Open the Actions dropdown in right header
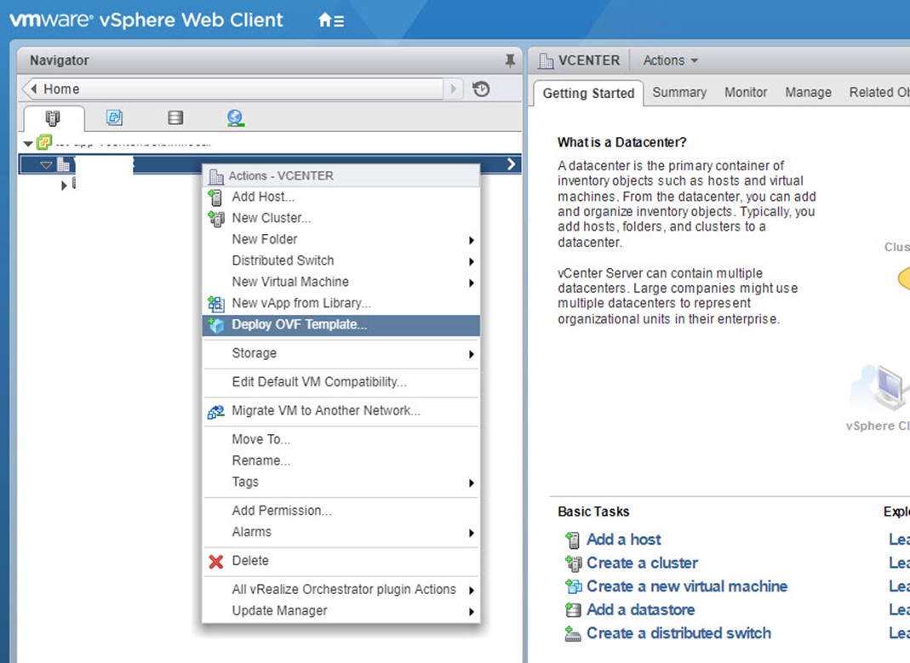Viewport: 910px width, 663px height. [670, 60]
